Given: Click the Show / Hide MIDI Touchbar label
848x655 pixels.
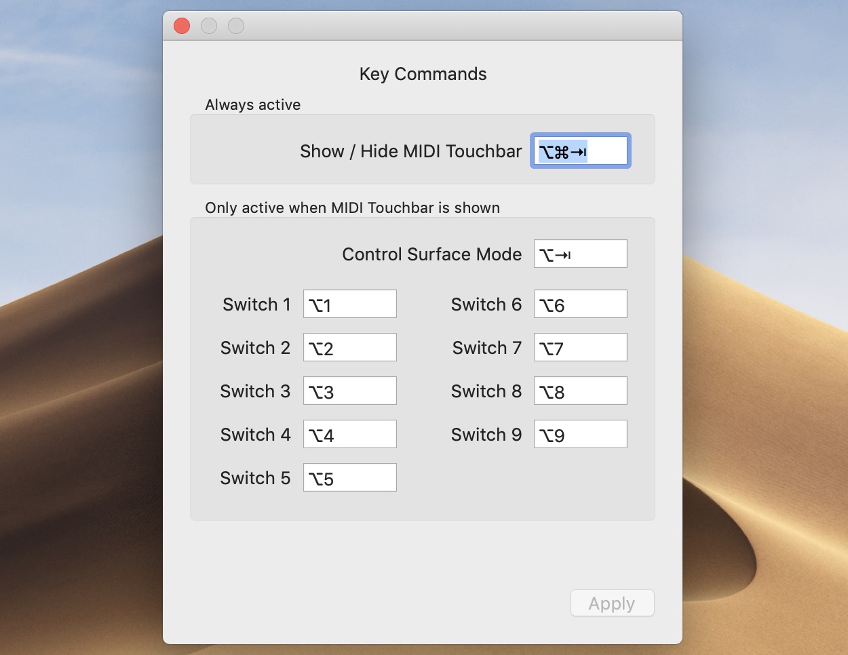Looking at the screenshot, I should [x=410, y=151].
